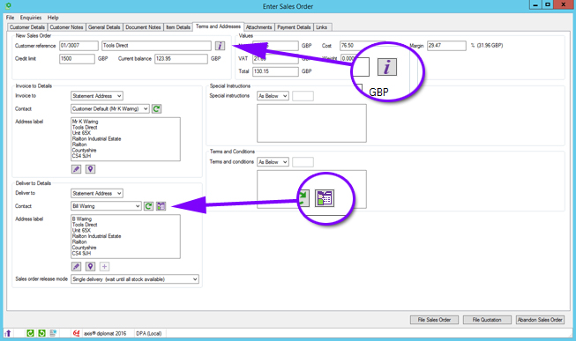The width and height of the screenshot is (576, 341).
Task: Select the Terms and Addresses tab
Action: [x=218, y=26]
